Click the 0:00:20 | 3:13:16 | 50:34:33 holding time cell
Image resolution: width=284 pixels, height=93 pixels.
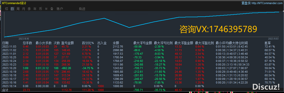(233, 64)
